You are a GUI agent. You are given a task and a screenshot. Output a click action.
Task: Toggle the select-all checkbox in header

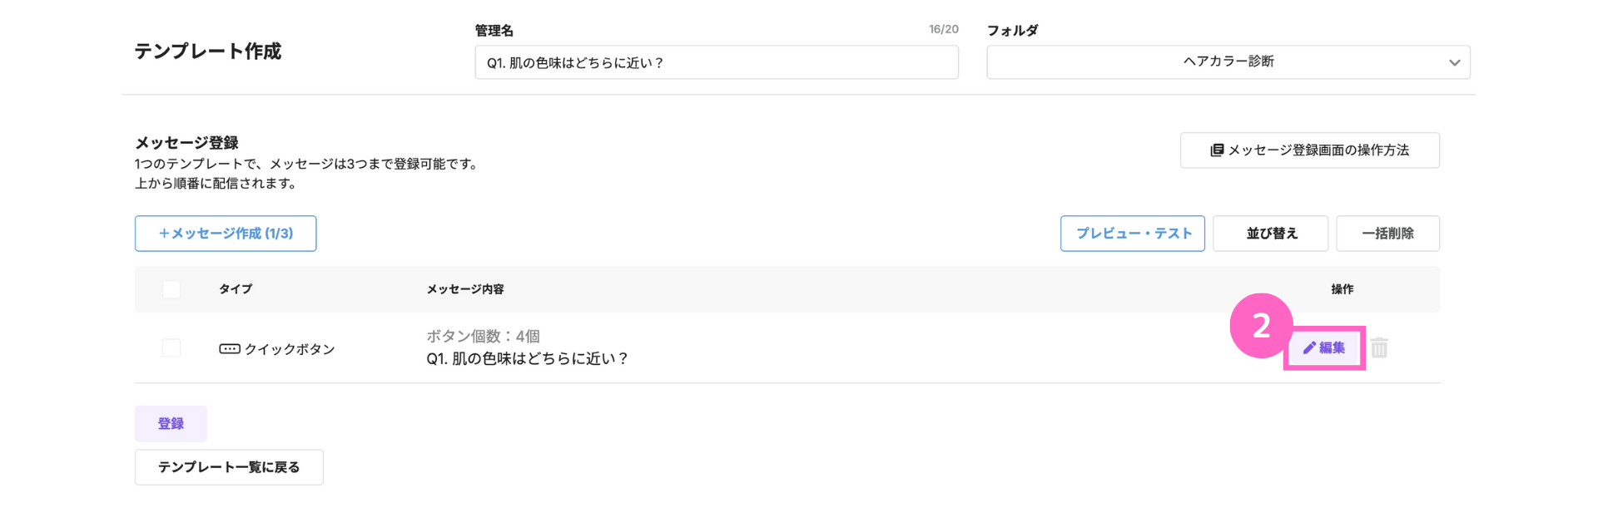click(x=171, y=289)
